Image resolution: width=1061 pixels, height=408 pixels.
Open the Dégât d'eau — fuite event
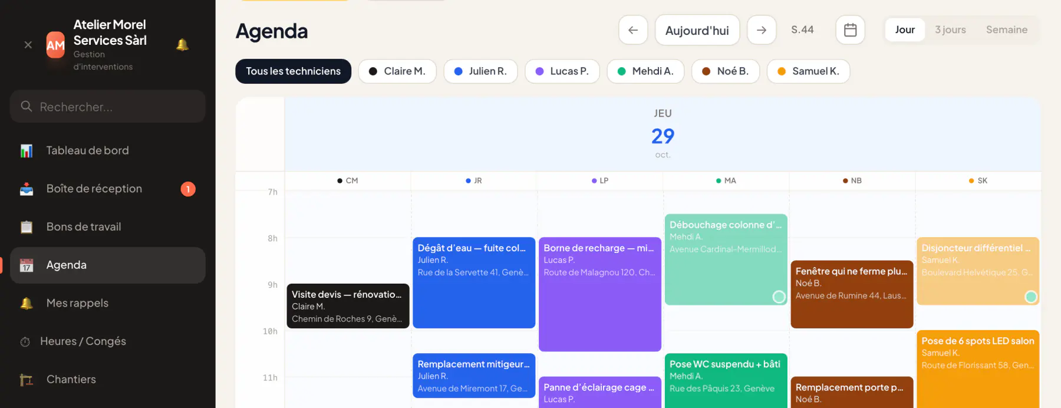[x=474, y=282]
